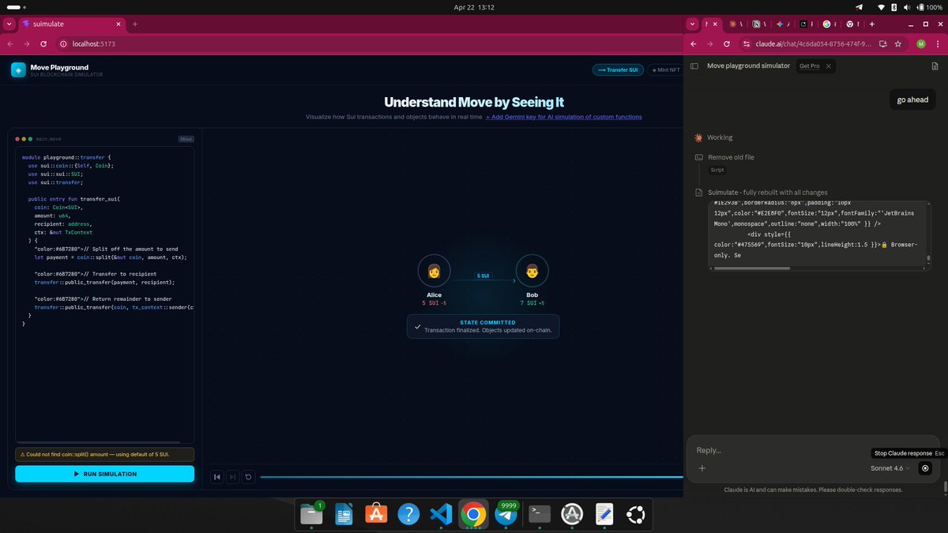Open a new tab in suimulate window

[135, 24]
